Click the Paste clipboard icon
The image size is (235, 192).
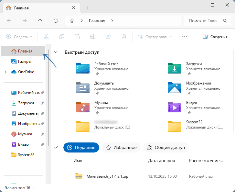click(77, 37)
